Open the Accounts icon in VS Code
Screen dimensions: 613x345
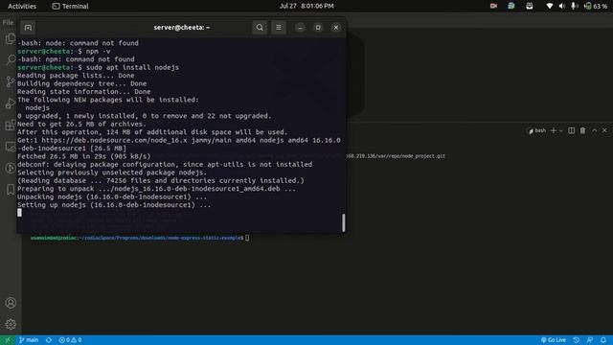point(11,303)
